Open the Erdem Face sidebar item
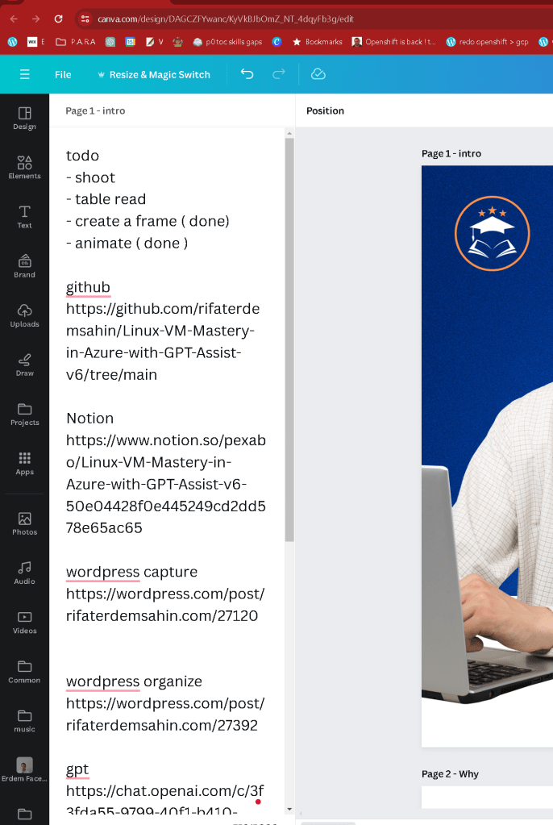The width and height of the screenshot is (553, 825). coord(24,769)
